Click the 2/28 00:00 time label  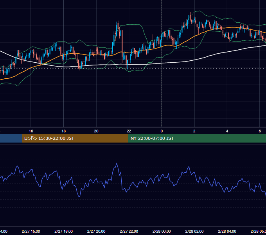[162, 231]
